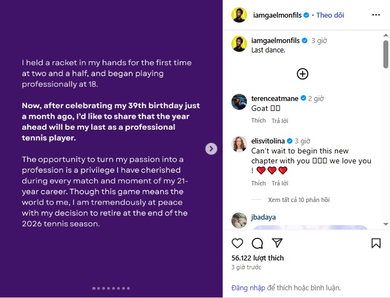Open elisvitolina's profile picture

click(x=239, y=145)
